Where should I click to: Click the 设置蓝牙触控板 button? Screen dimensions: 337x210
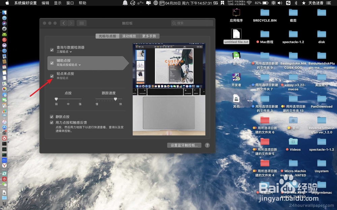coord(184,145)
